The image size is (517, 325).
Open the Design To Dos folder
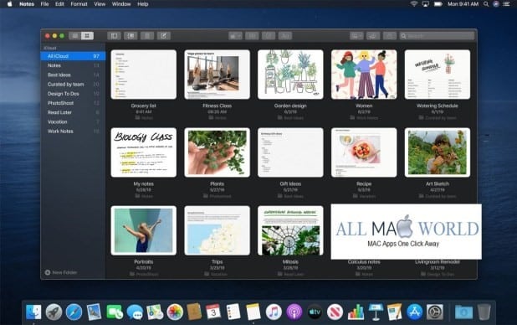point(73,94)
